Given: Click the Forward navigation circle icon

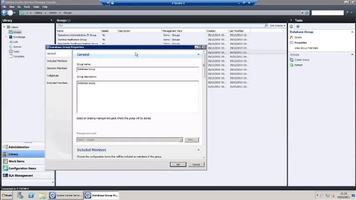Looking at the screenshot, I should 10,13.
